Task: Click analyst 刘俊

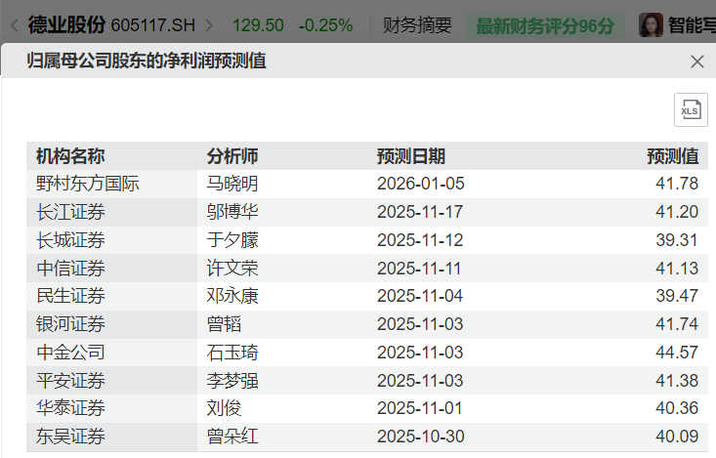Action: [224, 408]
